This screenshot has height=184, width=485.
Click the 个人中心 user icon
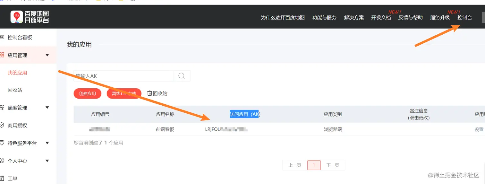pos(2,161)
